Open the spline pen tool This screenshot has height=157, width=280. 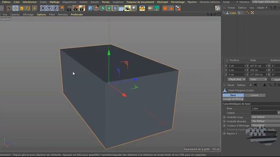pos(97,8)
